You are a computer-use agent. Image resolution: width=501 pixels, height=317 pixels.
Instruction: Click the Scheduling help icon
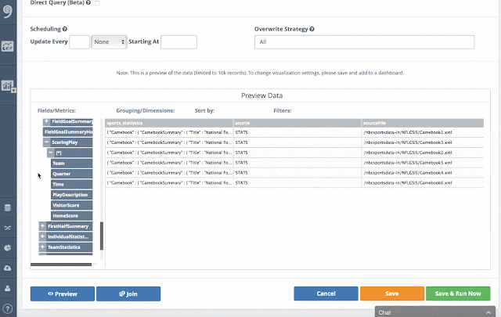(65, 29)
